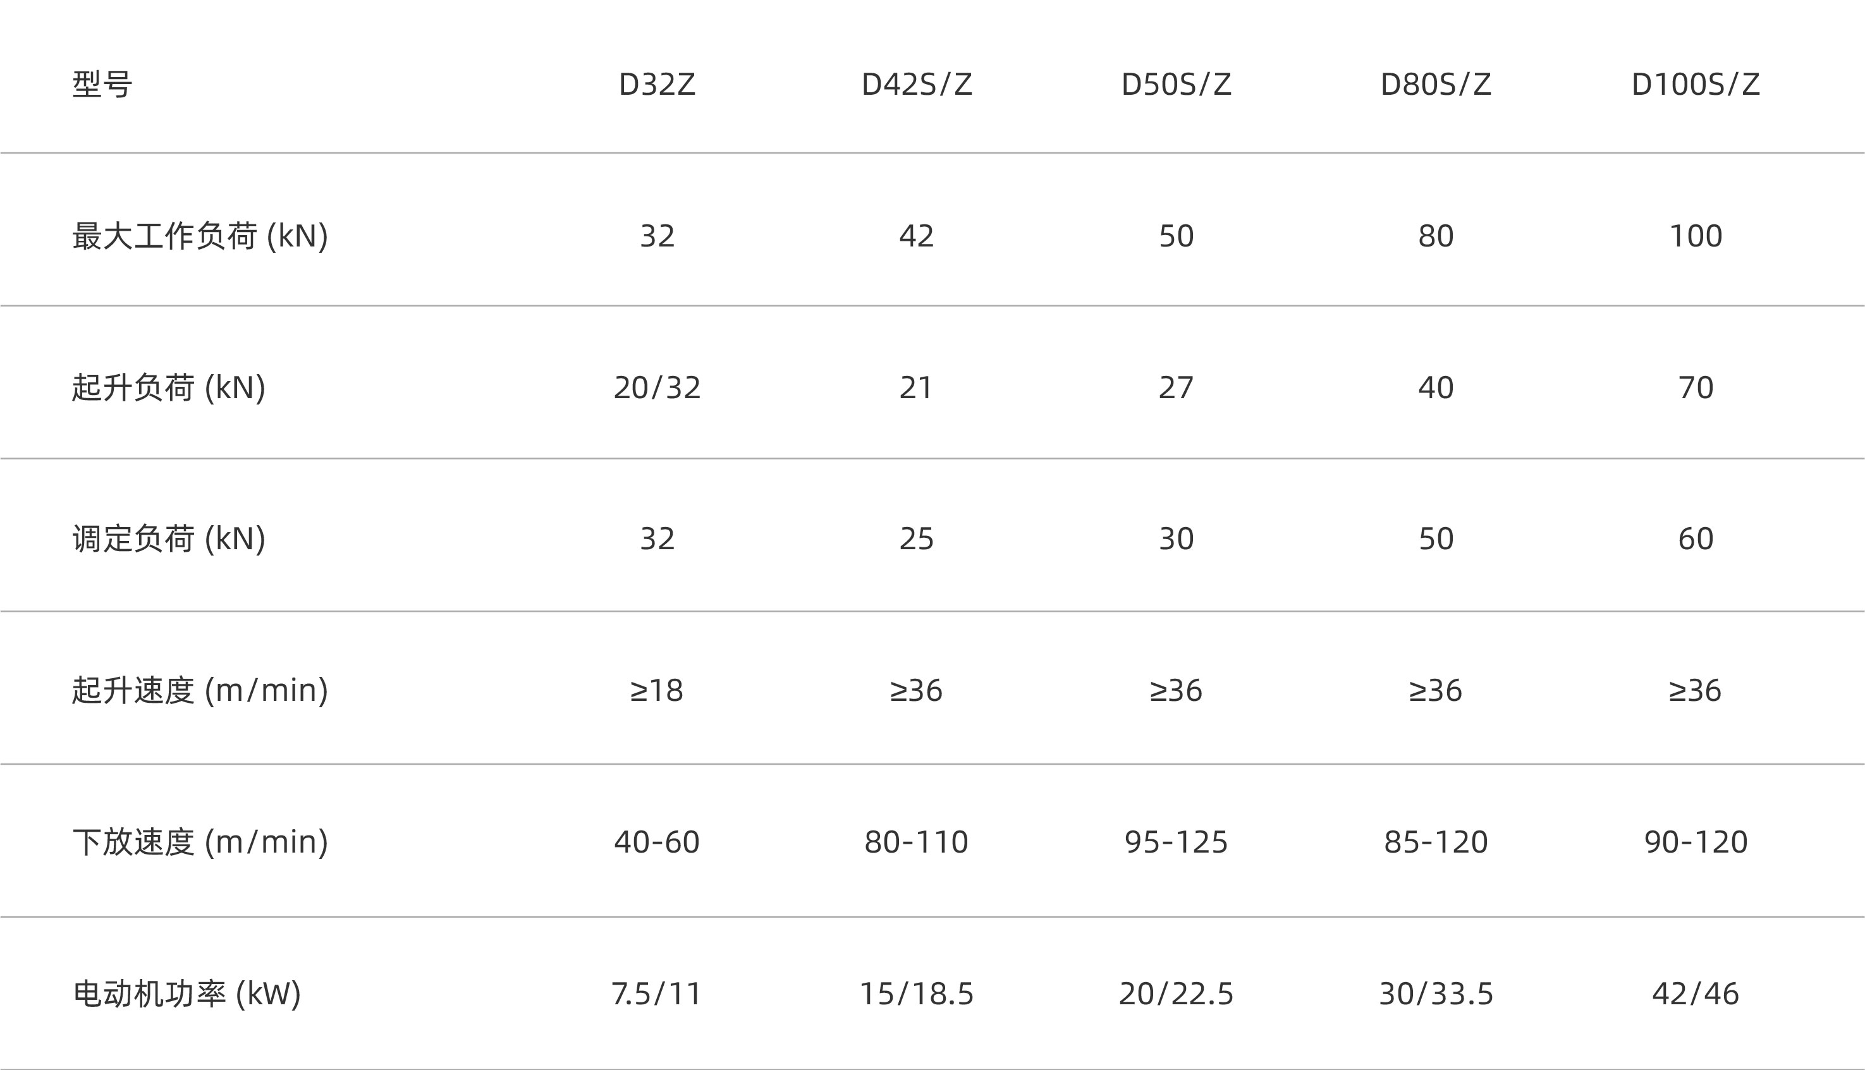Click the 20/32 lifting load value
This screenshot has width=1865, height=1070.
[x=656, y=388]
